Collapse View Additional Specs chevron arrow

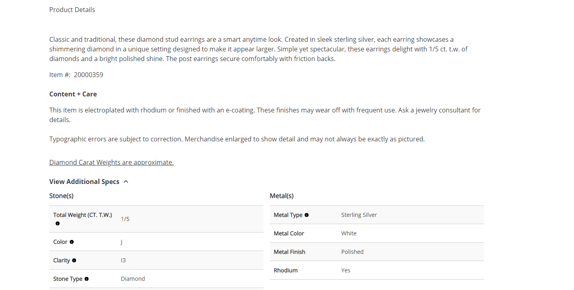coord(126,182)
